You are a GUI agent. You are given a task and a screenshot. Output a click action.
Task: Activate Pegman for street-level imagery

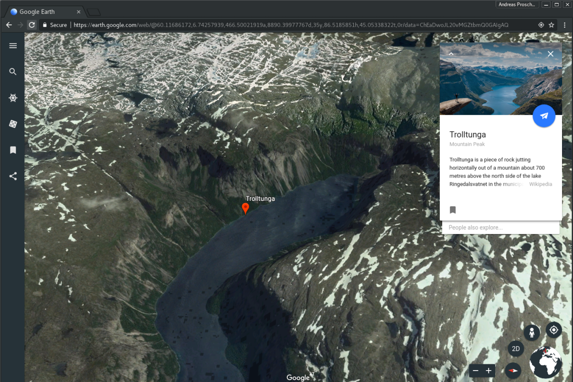pyautogui.click(x=532, y=332)
